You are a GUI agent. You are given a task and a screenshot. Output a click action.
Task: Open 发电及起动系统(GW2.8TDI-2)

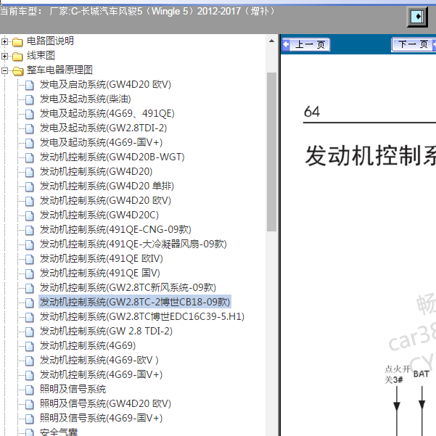(x=103, y=128)
